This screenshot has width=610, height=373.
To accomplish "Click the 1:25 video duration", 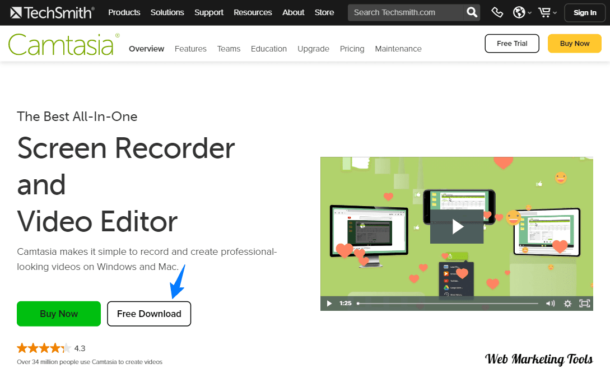I will (346, 304).
